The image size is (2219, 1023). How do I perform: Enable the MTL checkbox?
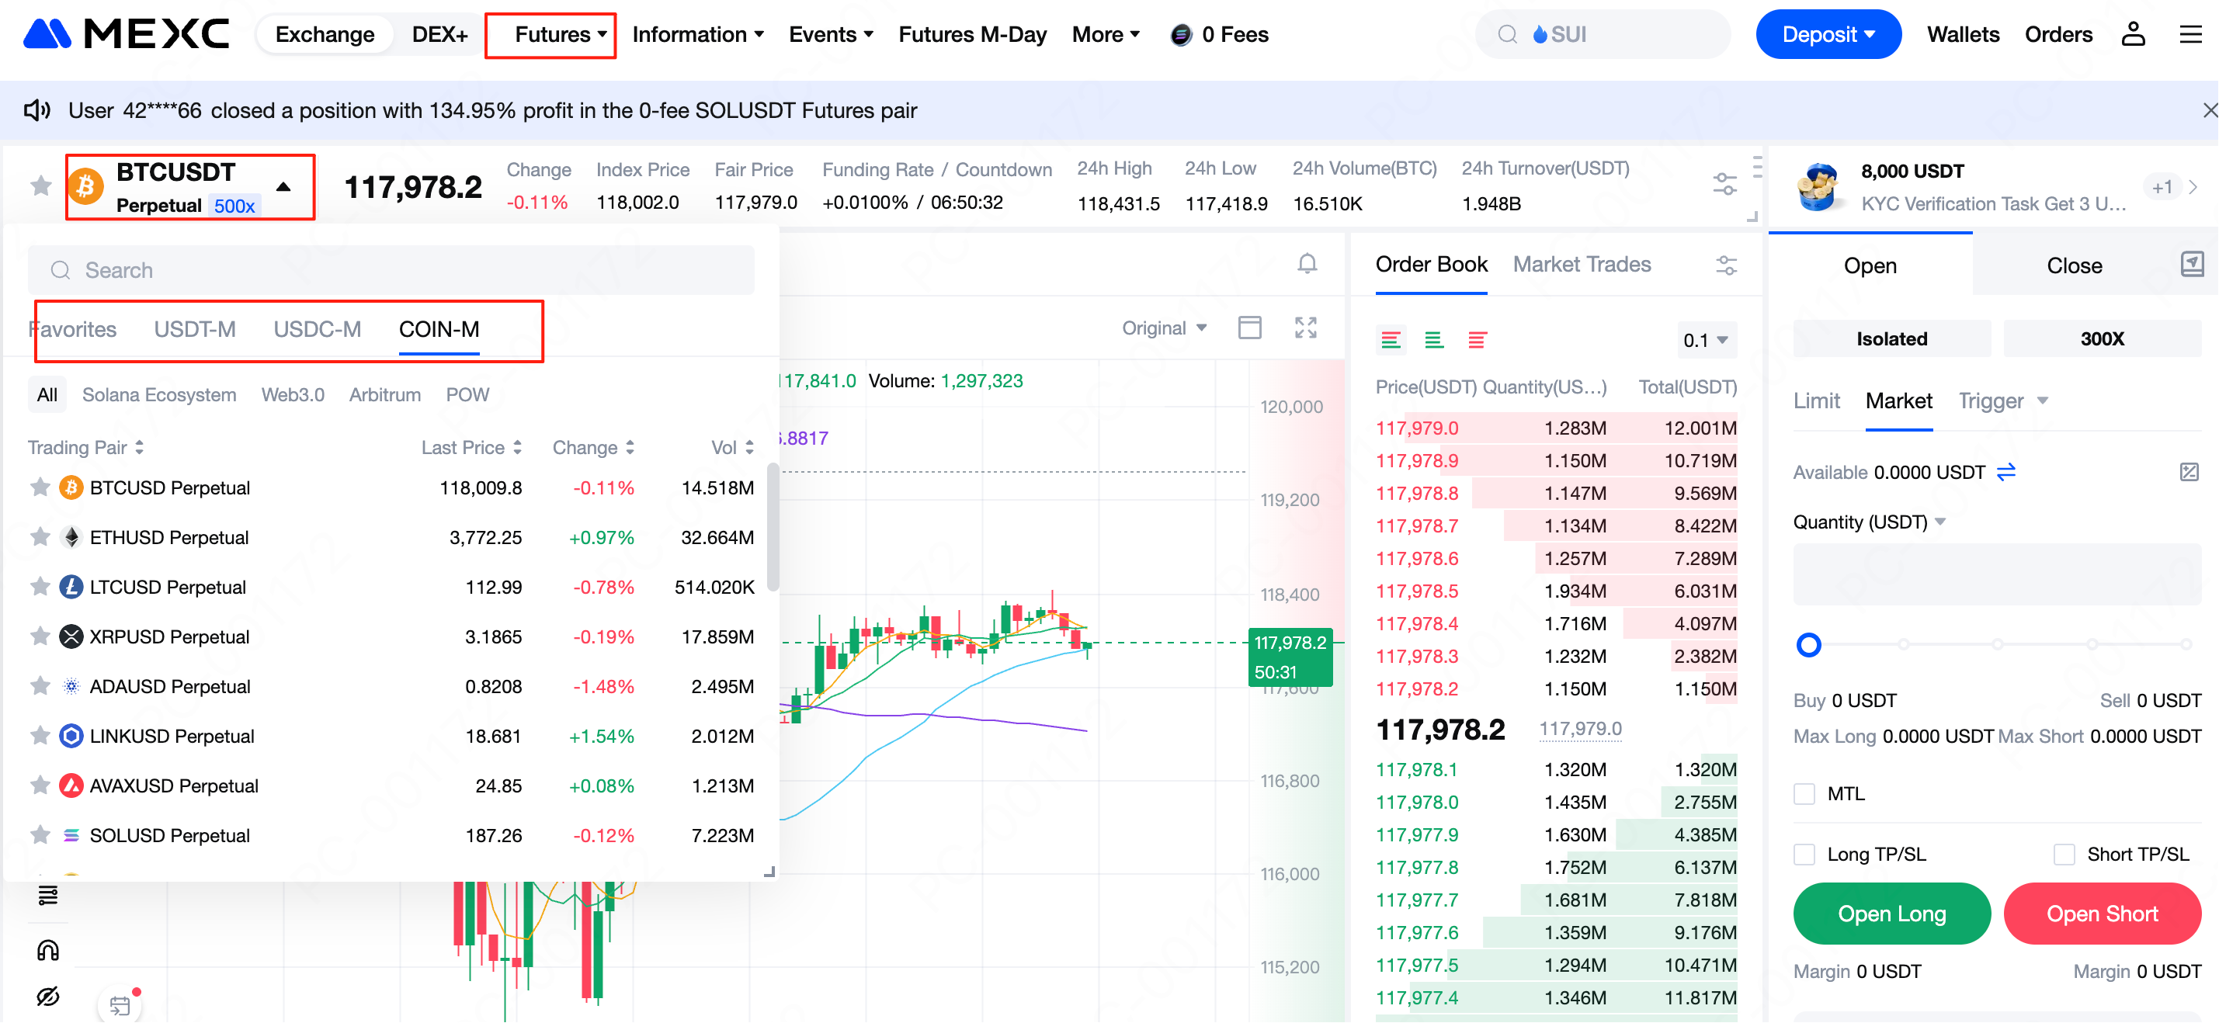(x=1804, y=794)
